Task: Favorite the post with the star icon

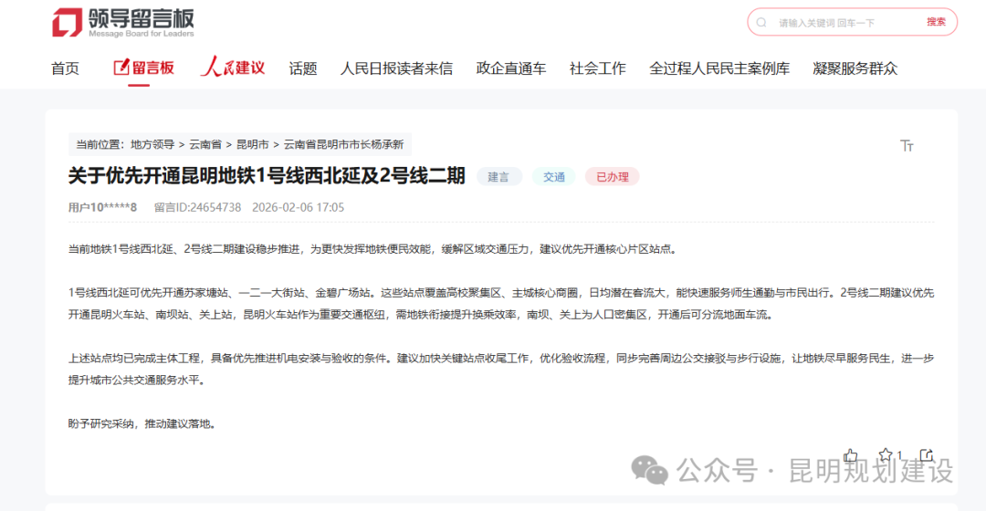Action: point(885,455)
